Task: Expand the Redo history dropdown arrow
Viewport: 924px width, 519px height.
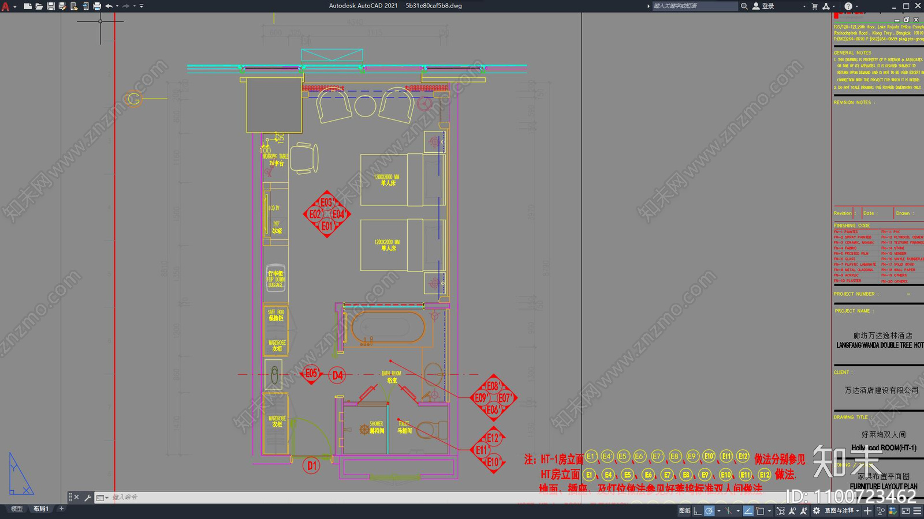Action: coord(134,6)
